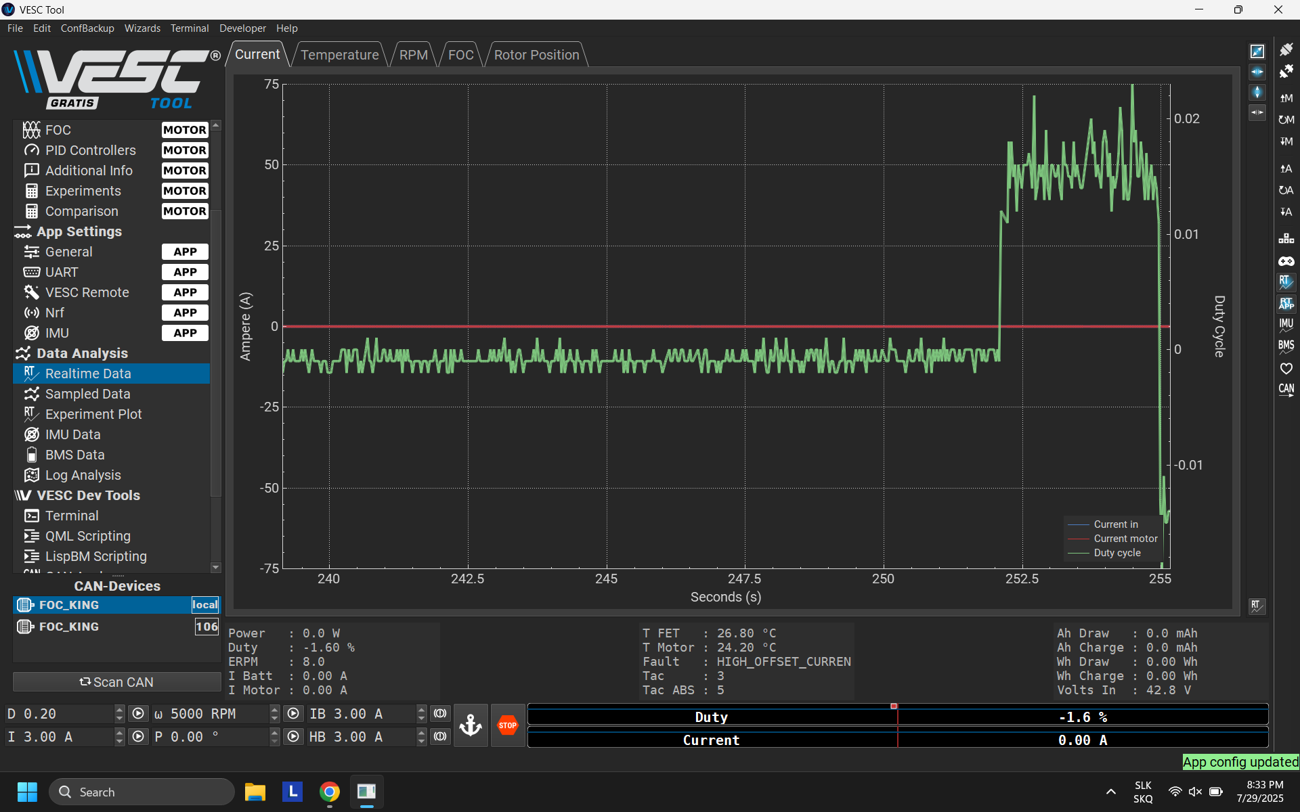Switch to Temperature tab
The image size is (1300, 812).
click(340, 55)
